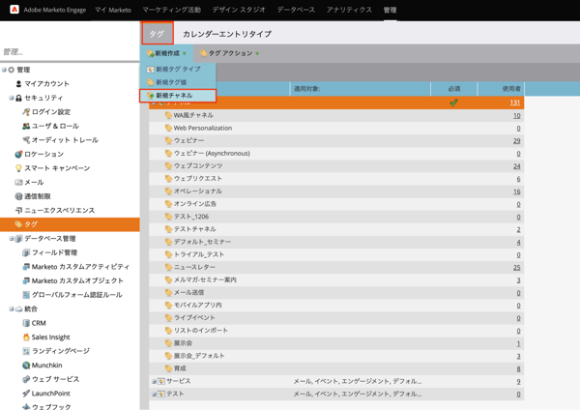
Task: Click the Munchkin icon
Action: 26,366
